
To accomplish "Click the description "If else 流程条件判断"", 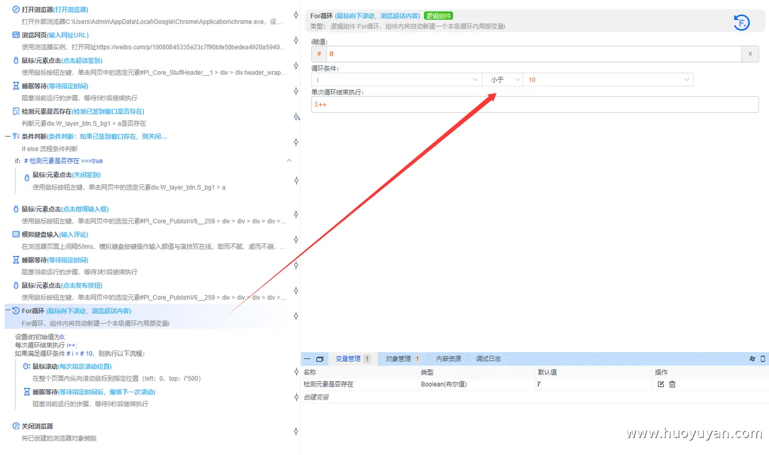I will coord(49,148).
